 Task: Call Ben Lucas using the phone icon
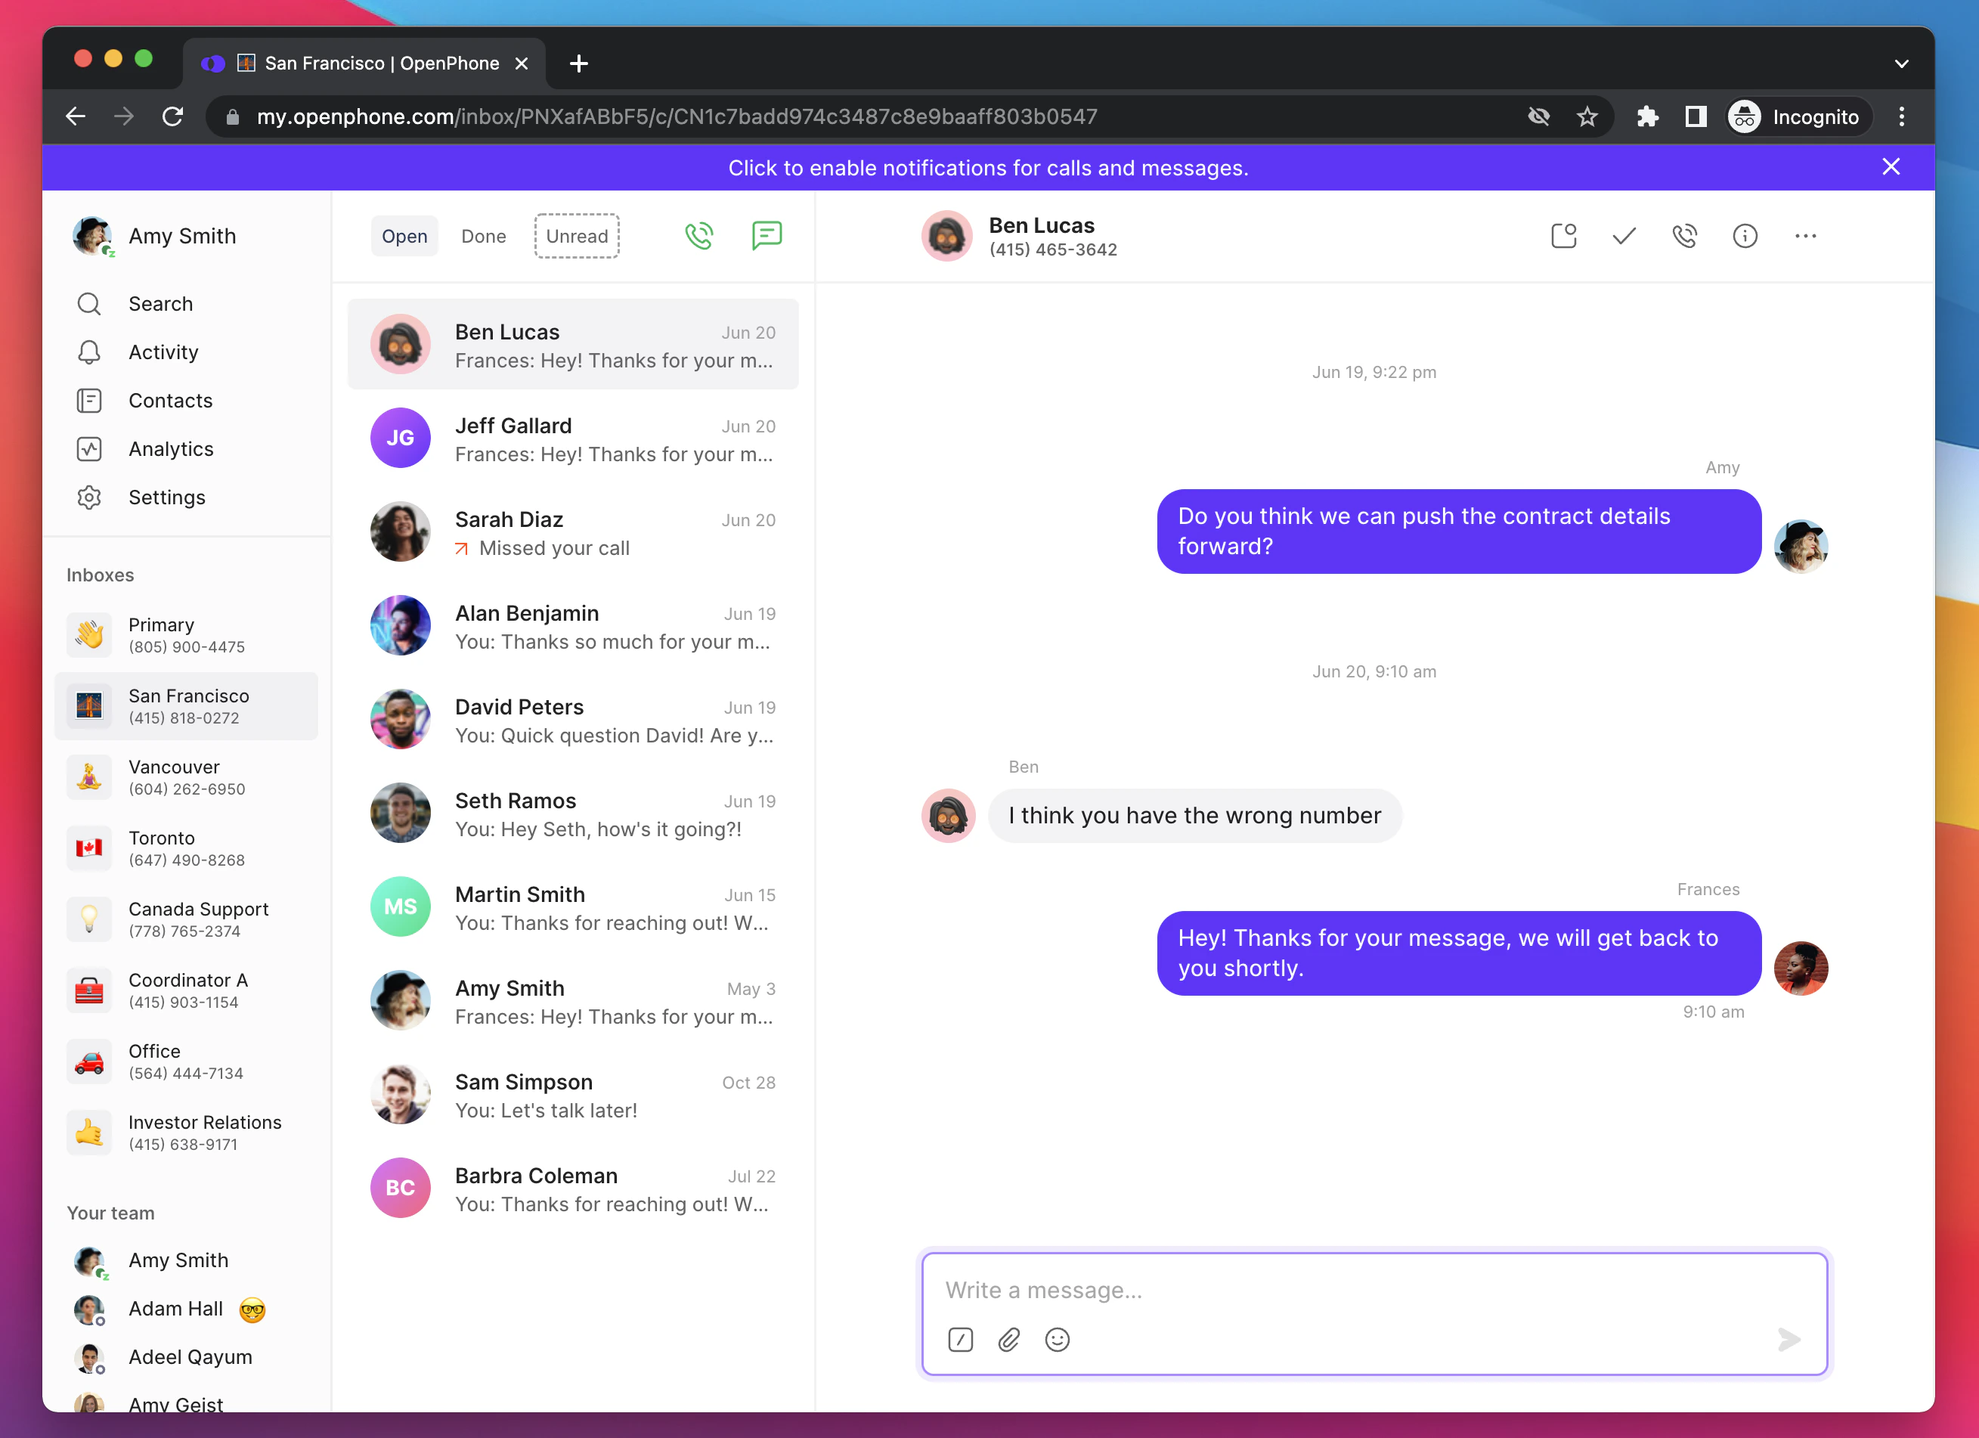coord(1685,236)
